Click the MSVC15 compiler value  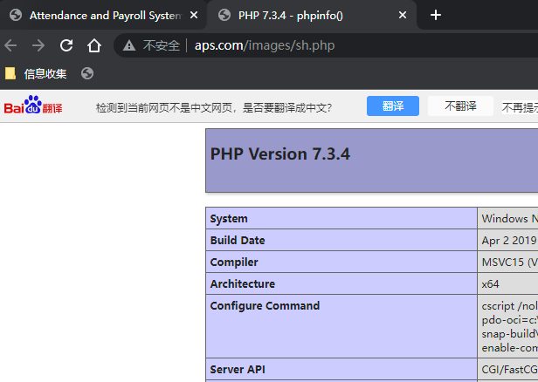coord(509,263)
